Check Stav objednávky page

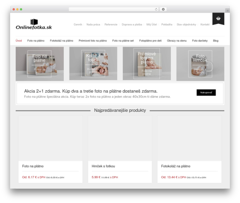[186, 24]
